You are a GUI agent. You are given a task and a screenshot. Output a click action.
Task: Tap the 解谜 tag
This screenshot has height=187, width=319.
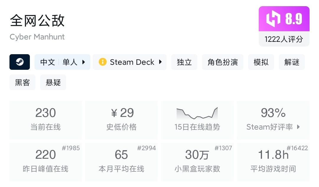(292, 62)
